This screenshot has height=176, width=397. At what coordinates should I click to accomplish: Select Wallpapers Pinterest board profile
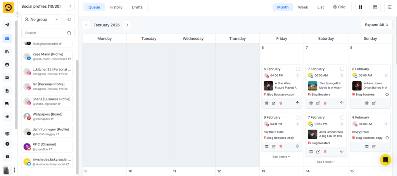tap(47, 116)
